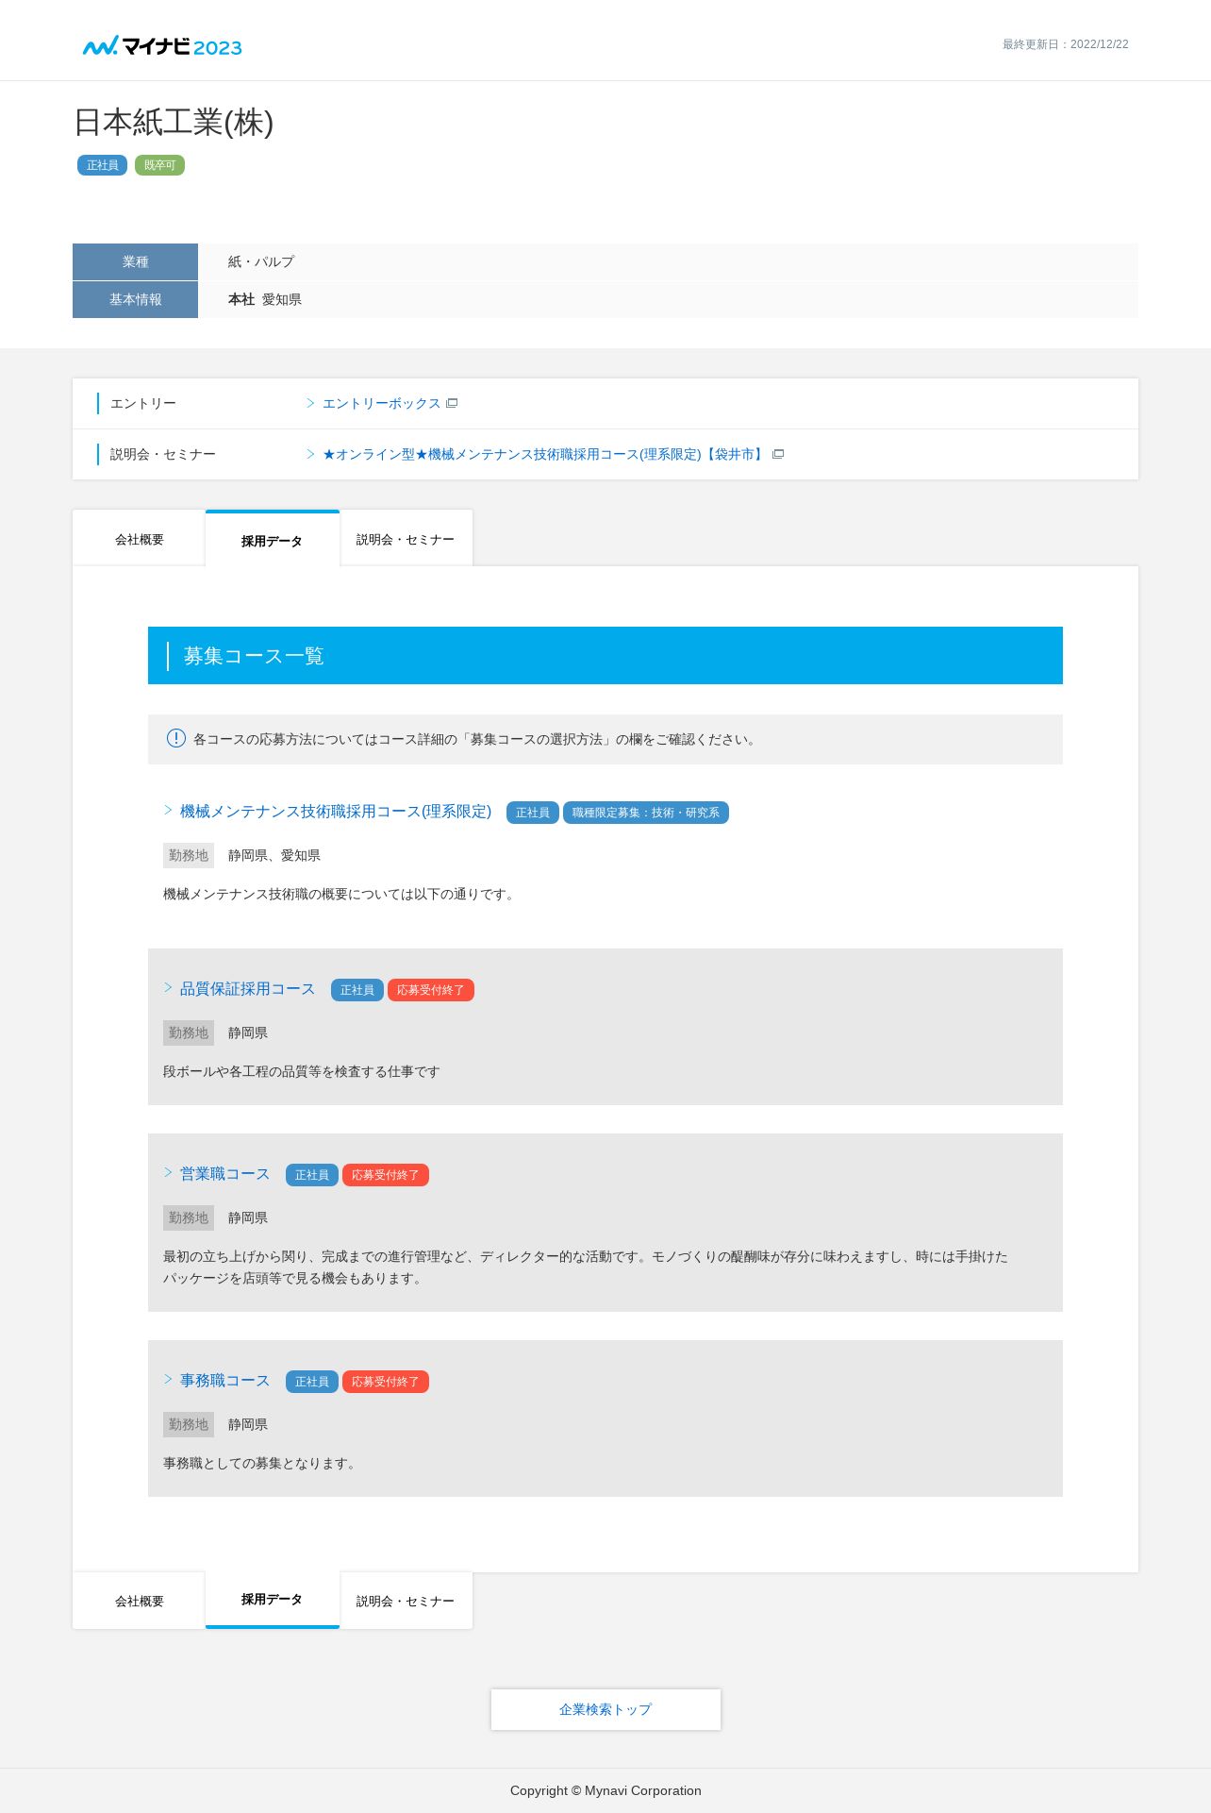This screenshot has height=1813, width=1211.
Task: Click the 既卒可 tag under company name
Action: [x=159, y=165]
